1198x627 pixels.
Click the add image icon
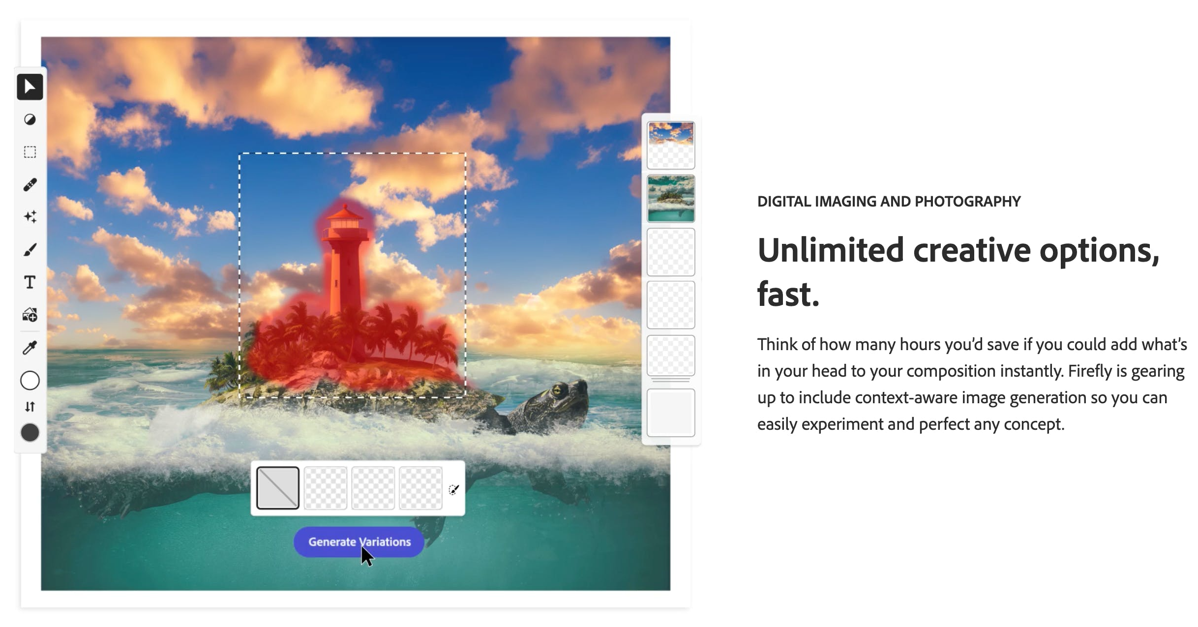point(30,315)
